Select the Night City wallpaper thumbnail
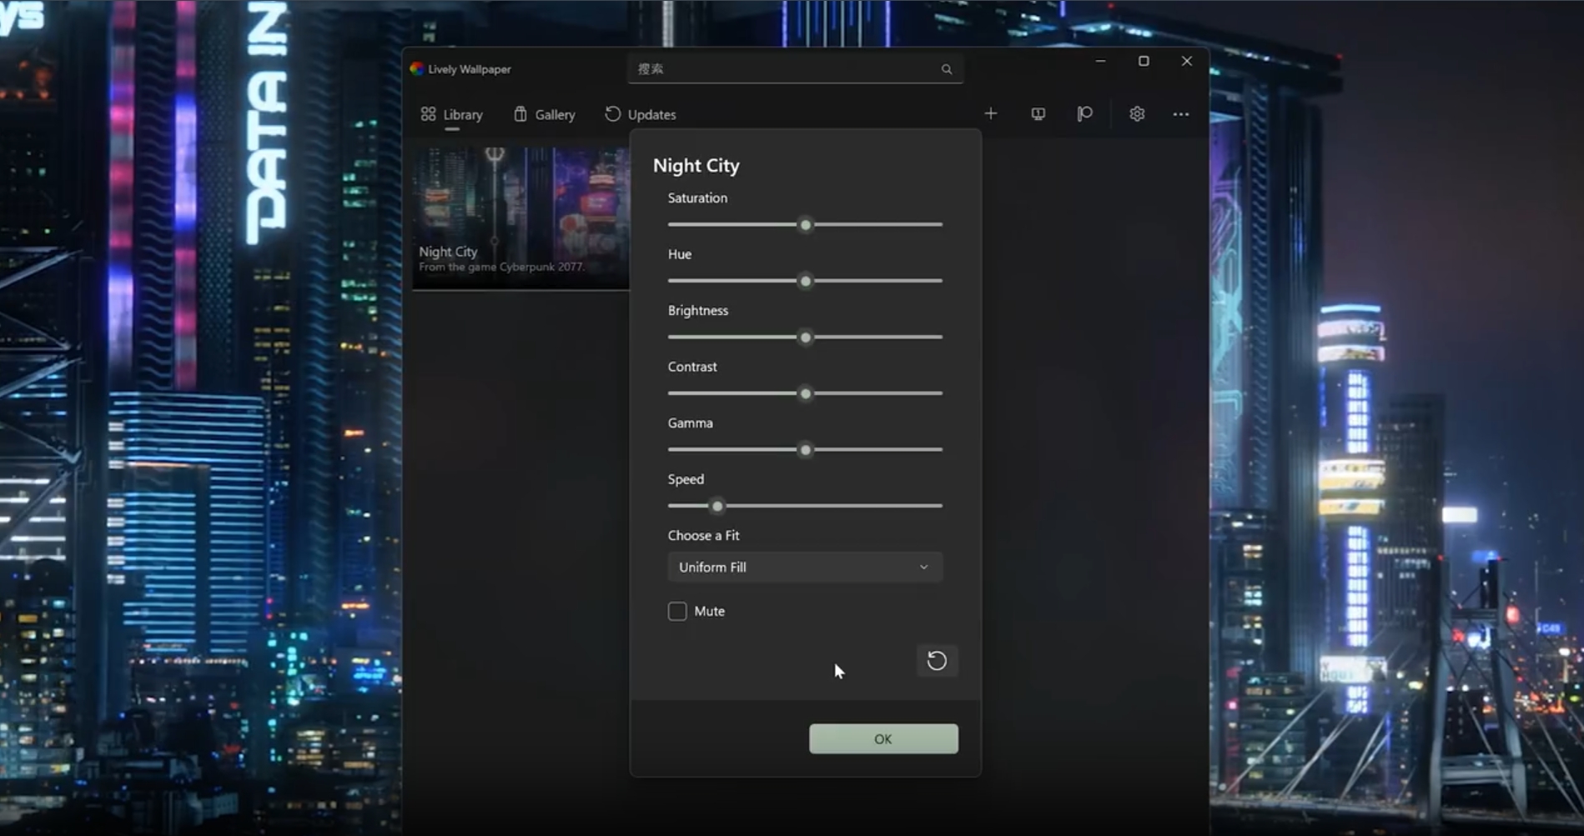Image resolution: width=1584 pixels, height=836 pixels. (521, 218)
